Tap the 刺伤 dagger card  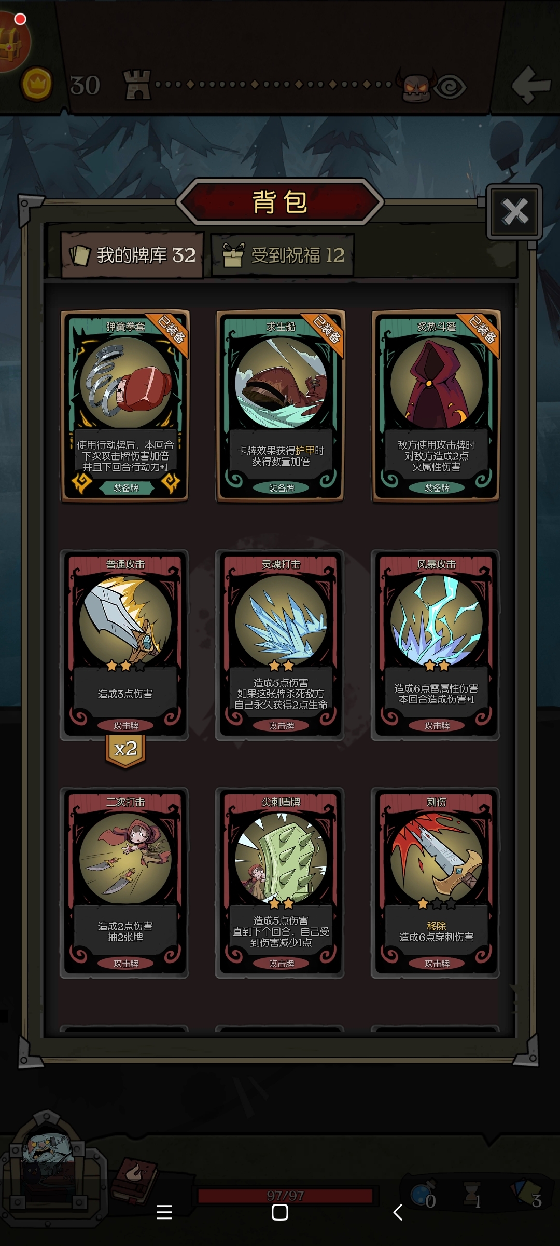tap(436, 883)
